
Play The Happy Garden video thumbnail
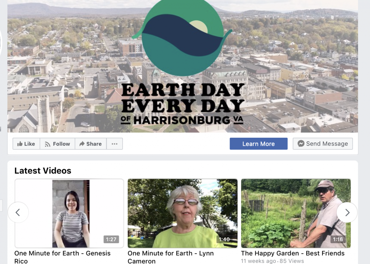coord(296,213)
